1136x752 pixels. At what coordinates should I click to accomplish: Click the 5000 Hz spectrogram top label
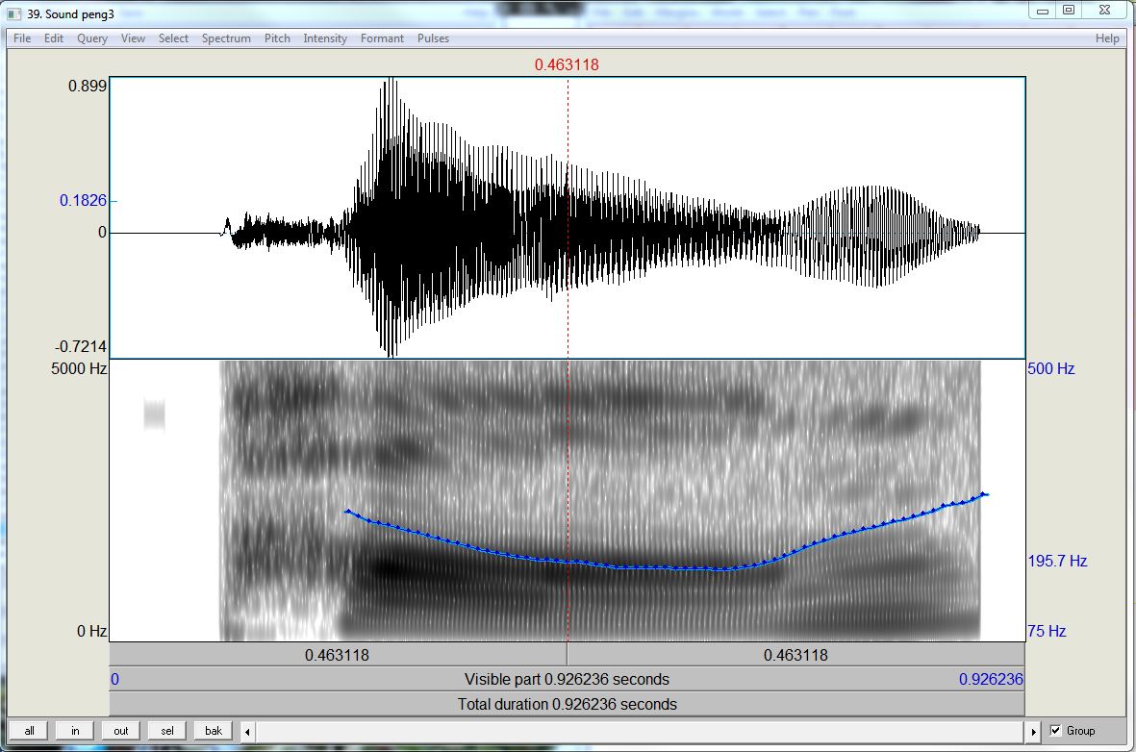(x=79, y=368)
